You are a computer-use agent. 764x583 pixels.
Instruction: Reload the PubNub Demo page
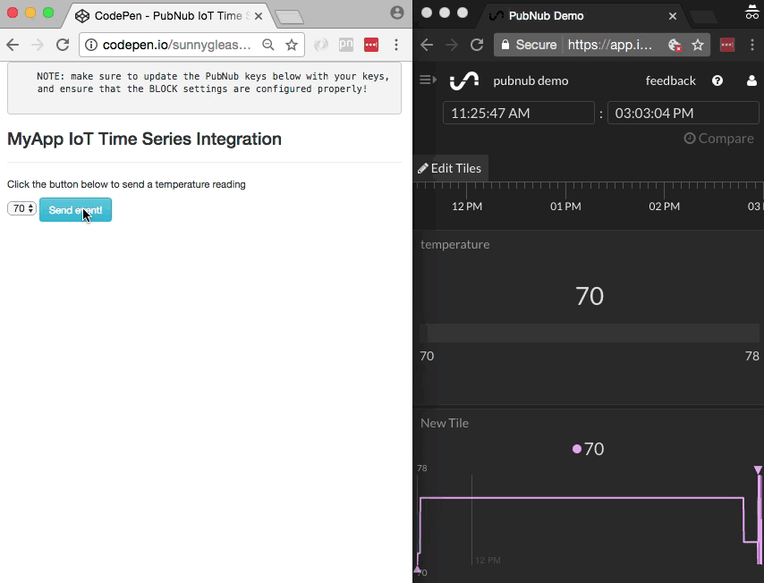click(x=477, y=45)
